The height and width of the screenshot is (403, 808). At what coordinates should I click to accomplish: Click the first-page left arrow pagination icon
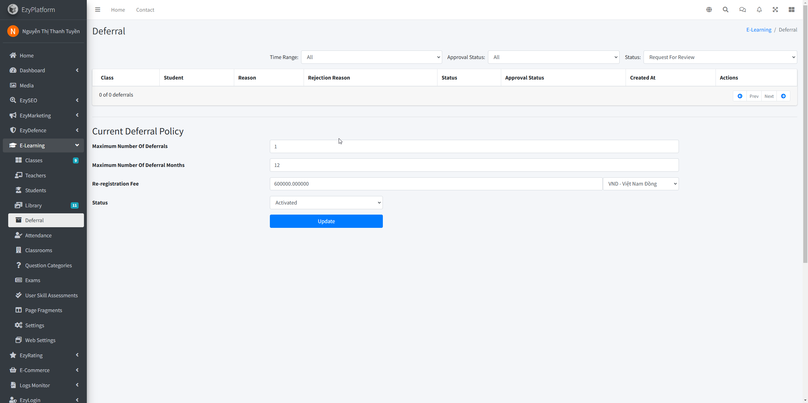click(740, 96)
